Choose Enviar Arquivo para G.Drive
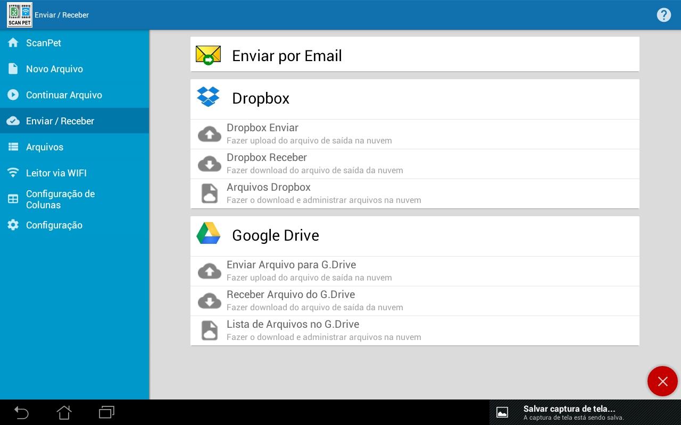The width and height of the screenshot is (681, 425). tap(414, 271)
